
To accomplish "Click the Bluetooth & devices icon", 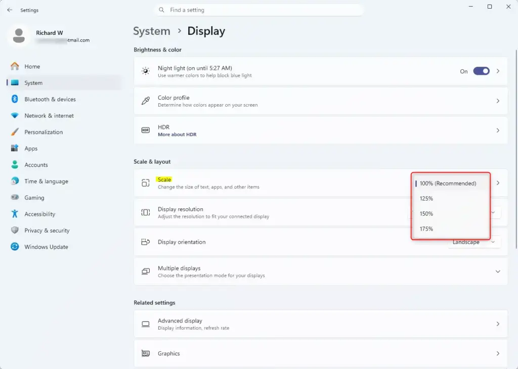I will [15, 99].
